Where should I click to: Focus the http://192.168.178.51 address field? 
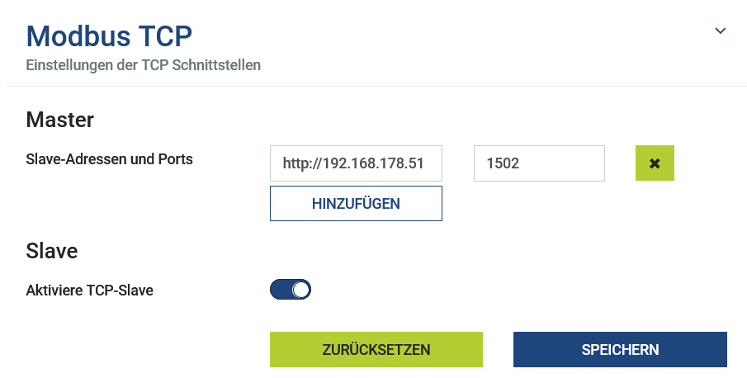356,163
